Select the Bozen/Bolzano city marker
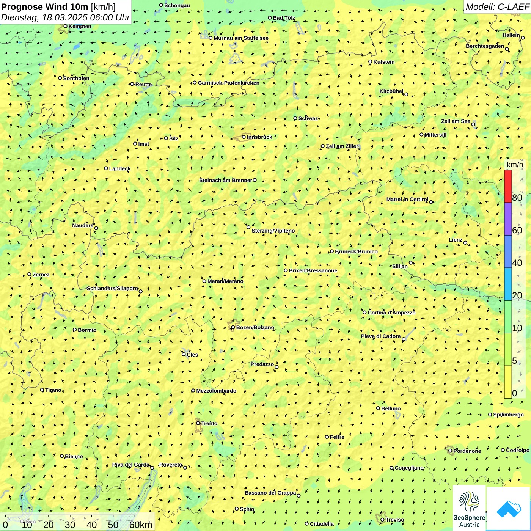 pyautogui.click(x=233, y=327)
